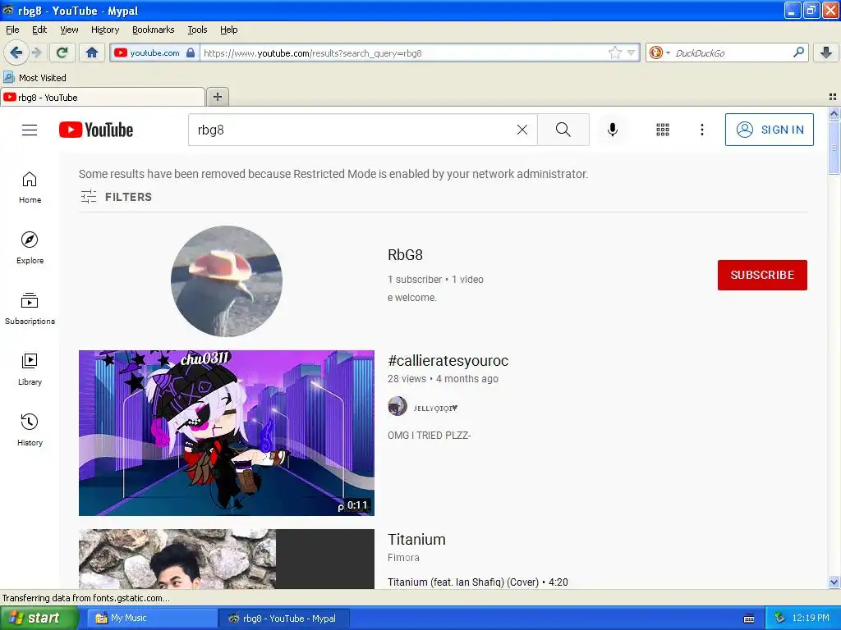Open the #callieratesyouroc video title

click(448, 361)
